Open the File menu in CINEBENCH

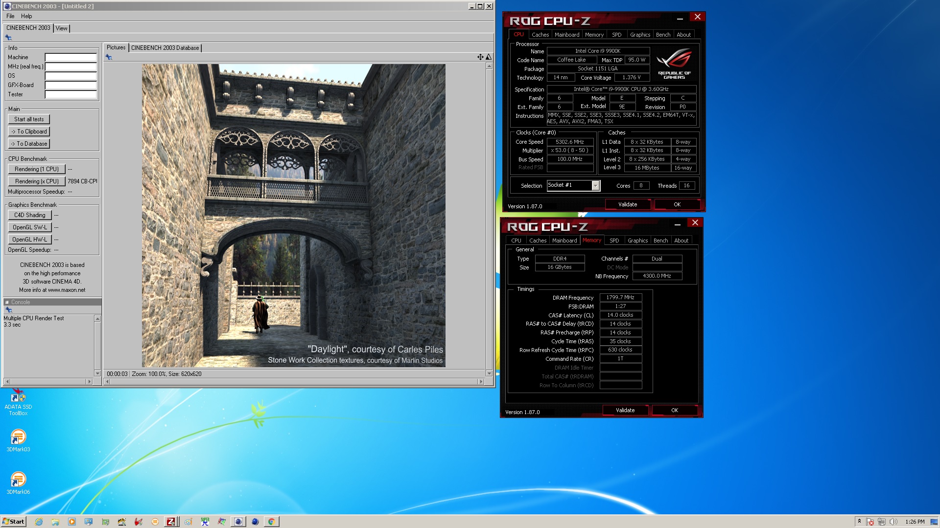click(x=10, y=16)
